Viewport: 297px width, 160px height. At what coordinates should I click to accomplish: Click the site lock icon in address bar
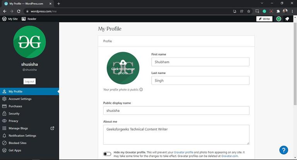coord(27,11)
